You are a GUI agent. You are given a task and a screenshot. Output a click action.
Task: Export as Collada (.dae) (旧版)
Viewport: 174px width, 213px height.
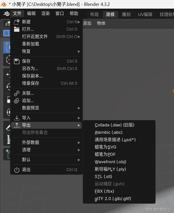pos(119,125)
